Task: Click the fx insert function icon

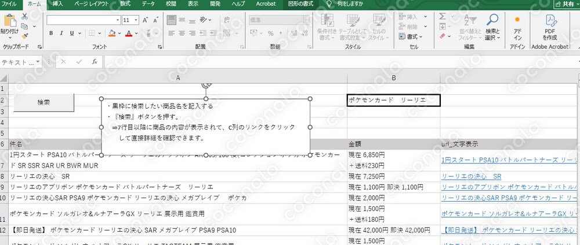Action: (x=95, y=62)
